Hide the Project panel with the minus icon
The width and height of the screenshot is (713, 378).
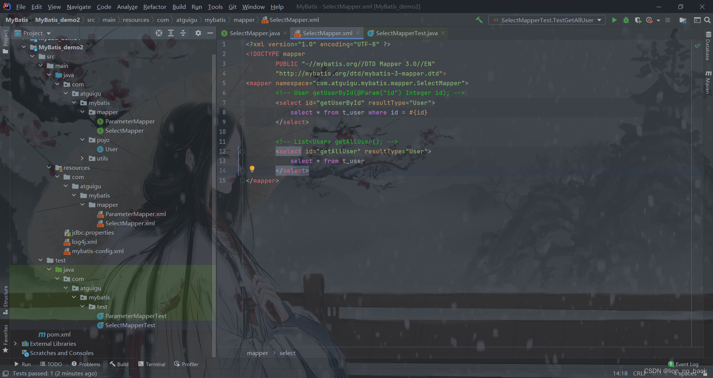tap(210, 33)
